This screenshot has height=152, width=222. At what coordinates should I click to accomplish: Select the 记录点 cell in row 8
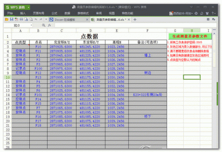click(x=20, y=68)
